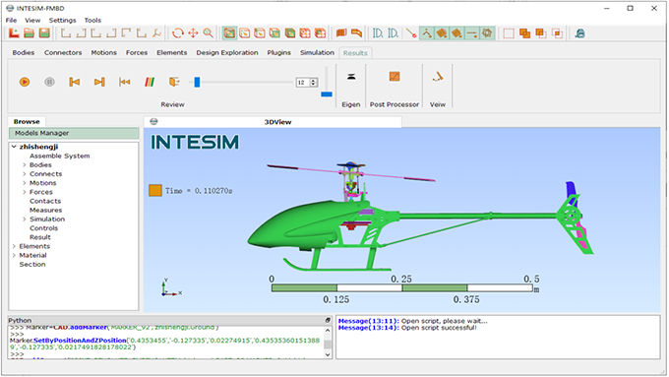
Task: Click the blue animation frame slider handle
Action: tap(197, 82)
